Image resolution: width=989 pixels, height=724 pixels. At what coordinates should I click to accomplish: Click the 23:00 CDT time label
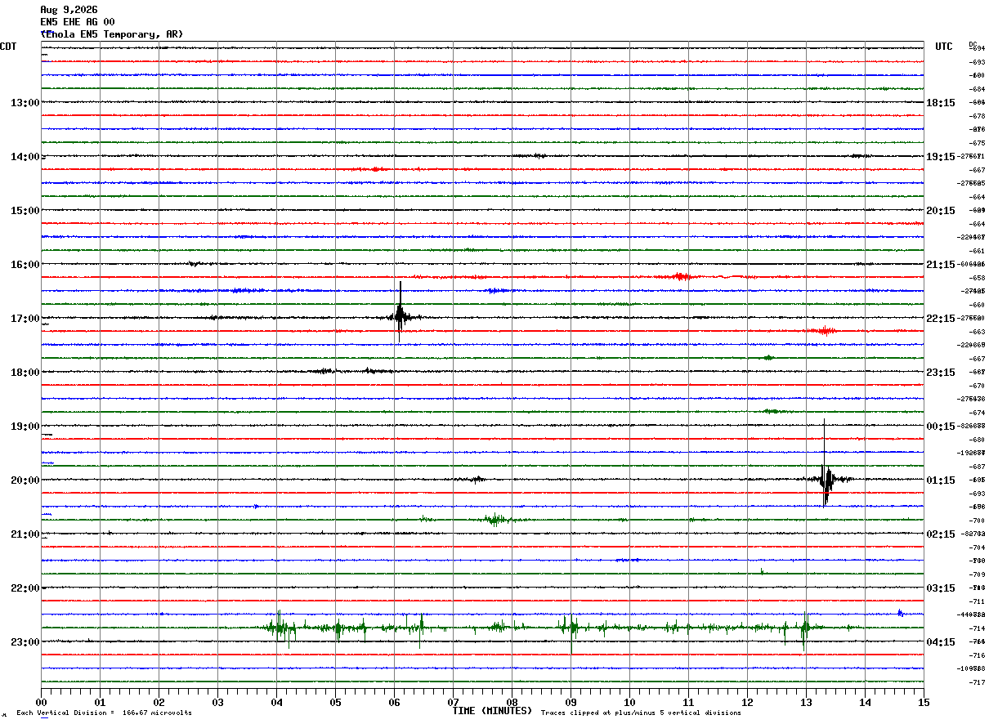point(25,642)
